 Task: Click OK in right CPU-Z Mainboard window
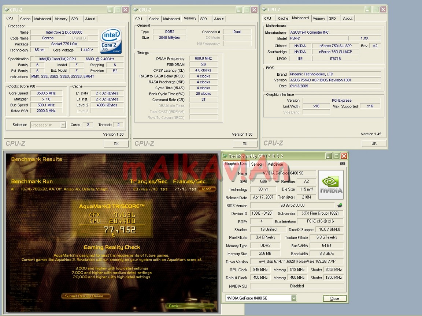pos(374,143)
